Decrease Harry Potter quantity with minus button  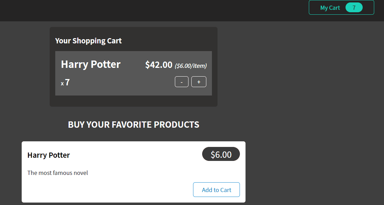(182, 82)
